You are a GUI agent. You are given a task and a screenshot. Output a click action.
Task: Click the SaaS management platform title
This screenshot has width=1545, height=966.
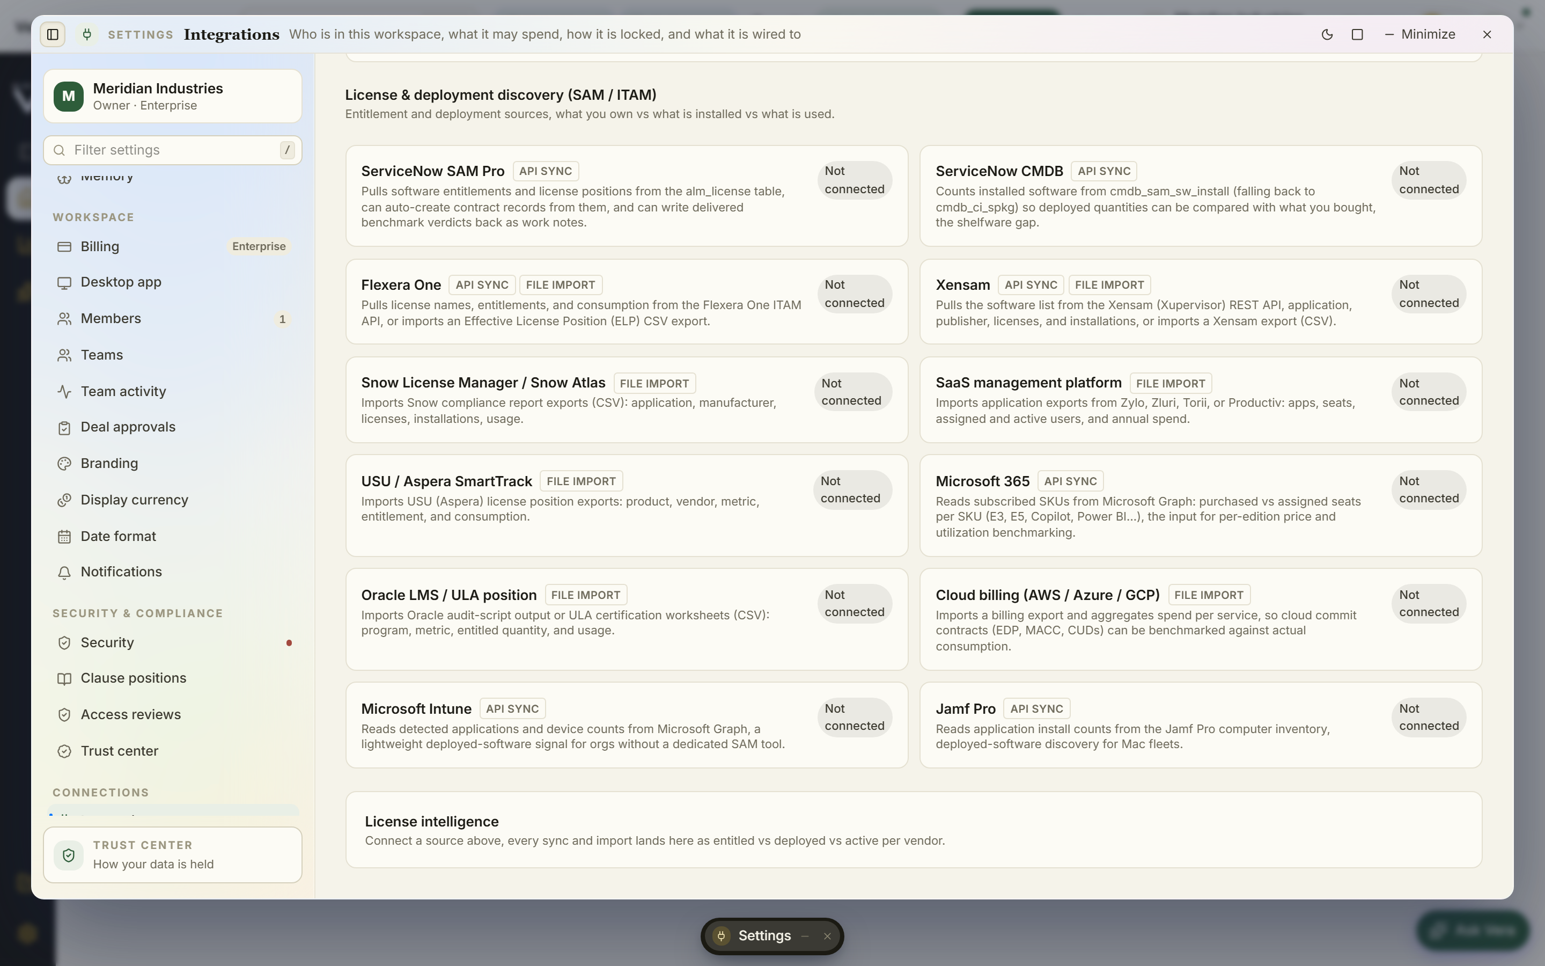coord(1028,383)
